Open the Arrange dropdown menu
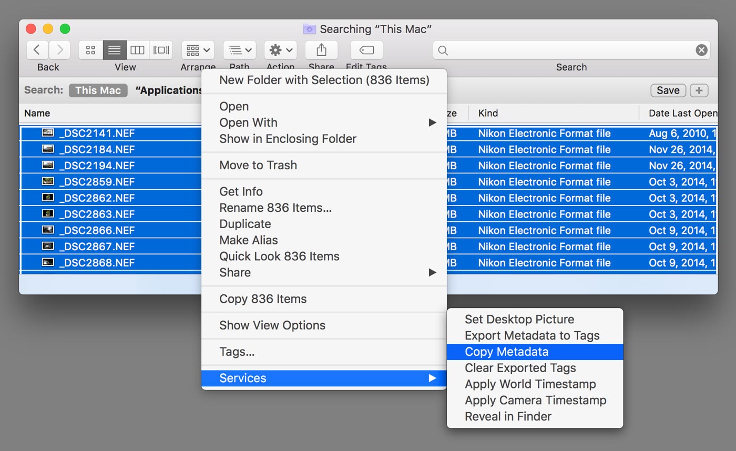The image size is (736, 451). [x=198, y=50]
